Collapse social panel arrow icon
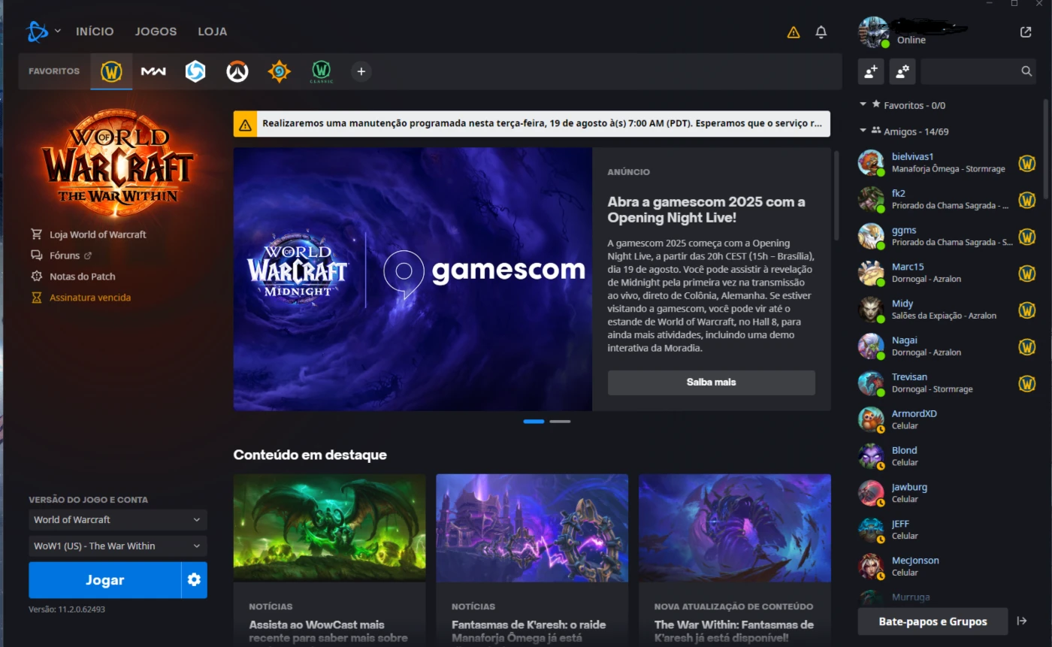The width and height of the screenshot is (1052, 647). click(x=1022, y=621)
